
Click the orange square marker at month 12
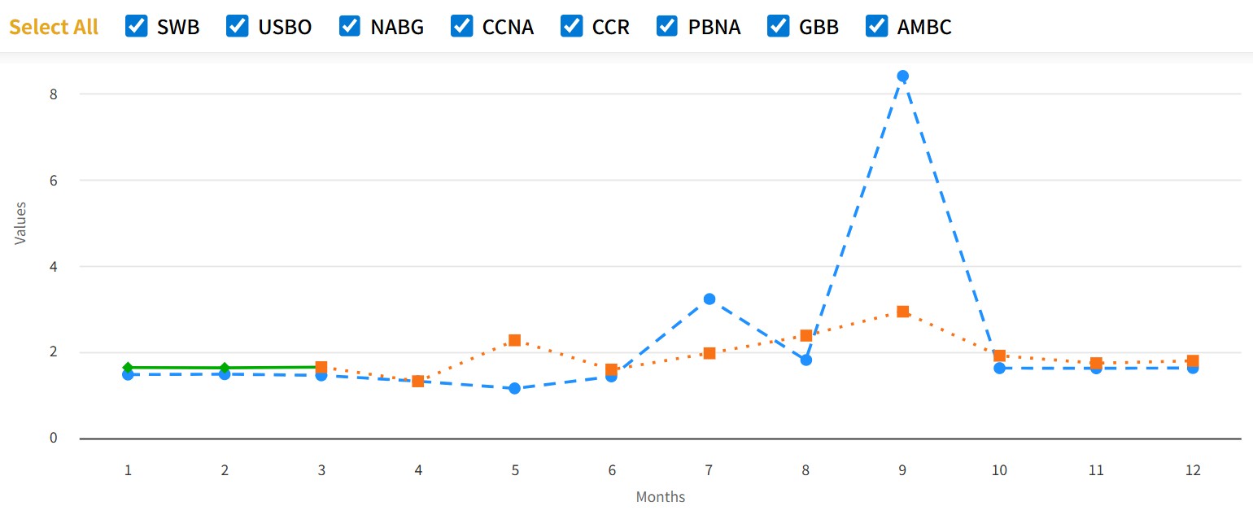click(x=1193, y=360)
